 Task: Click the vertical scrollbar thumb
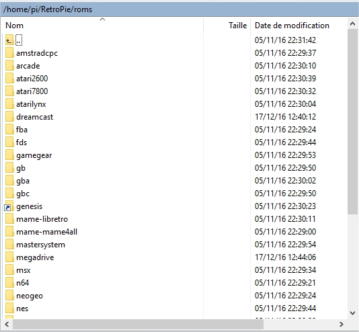point(352,122)
